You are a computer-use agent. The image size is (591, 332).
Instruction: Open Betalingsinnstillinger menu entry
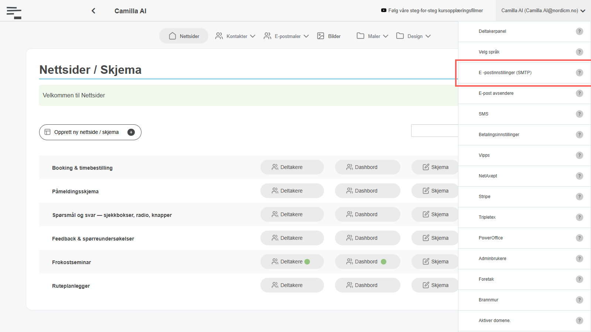[x=525, y=135]
